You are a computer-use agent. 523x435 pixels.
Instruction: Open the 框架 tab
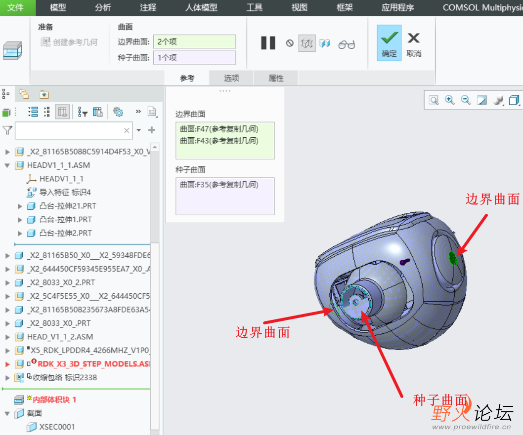344,7
